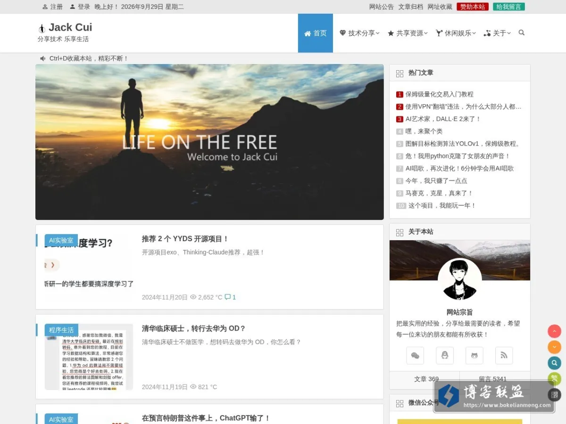Open 网址收藏 in the top bar
The height and width of the screenshot is (424, 566).
tap(440, 7)
